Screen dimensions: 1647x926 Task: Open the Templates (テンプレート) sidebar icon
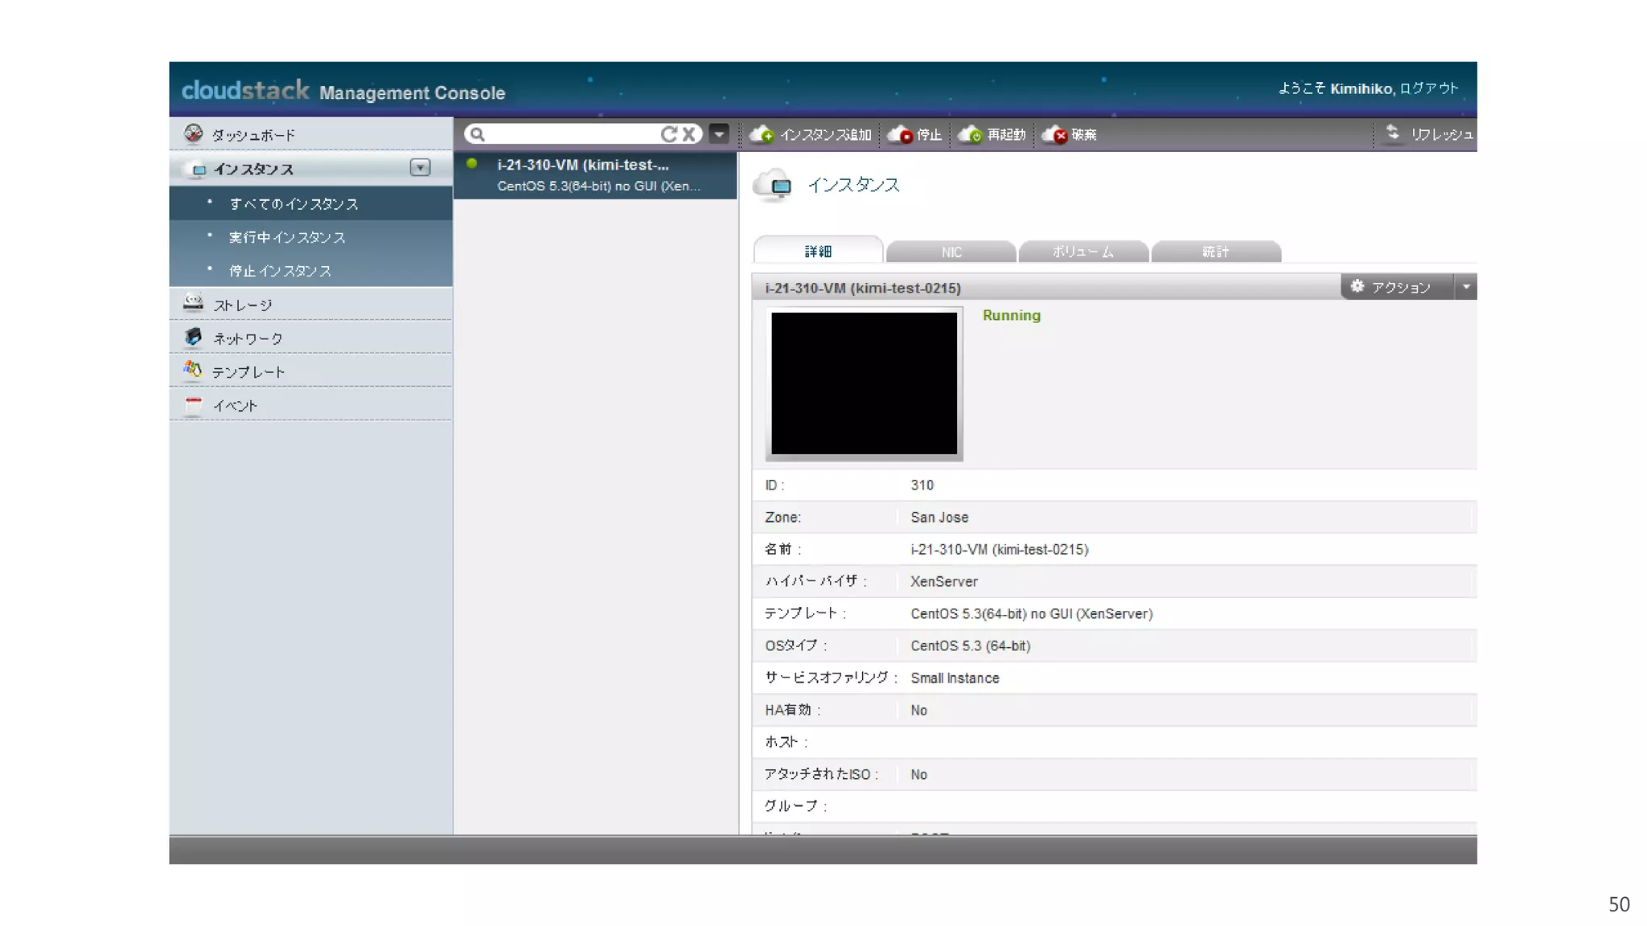tap(193, 370)
